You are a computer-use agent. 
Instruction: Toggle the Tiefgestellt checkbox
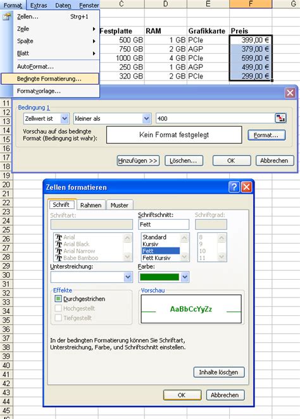coord(58,318)
